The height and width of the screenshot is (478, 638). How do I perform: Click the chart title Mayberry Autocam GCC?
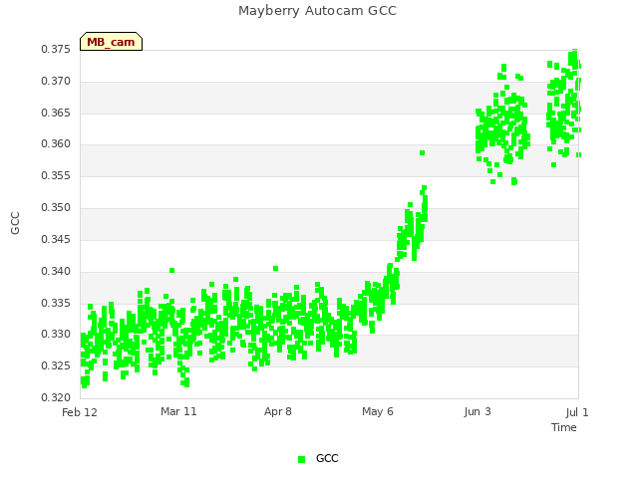click(x=317, y=11)
